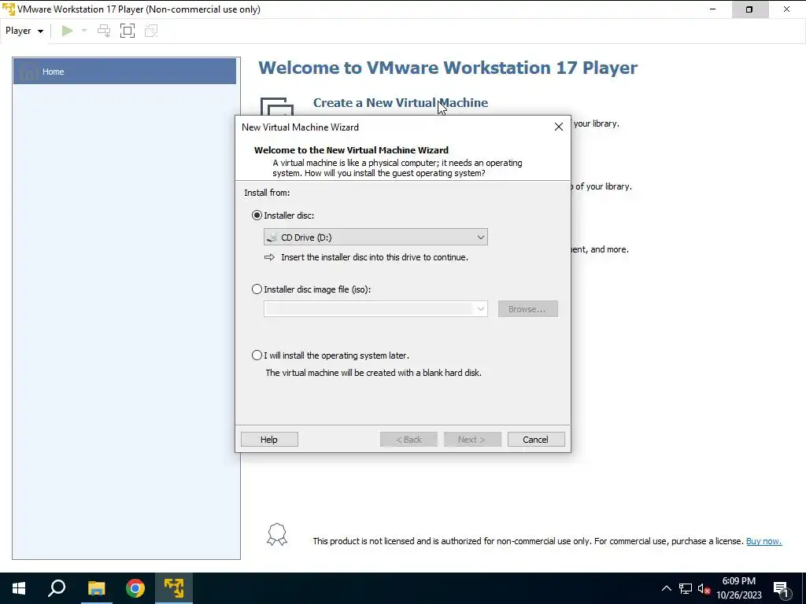Click the Buy now. license link
Viewport: 806px width, 604px height.
(763, 541)
